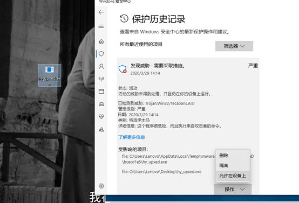Open the 操作 actions dropdown
The width and height of the screenshot is (299, 203).
[x=233, y=189]
